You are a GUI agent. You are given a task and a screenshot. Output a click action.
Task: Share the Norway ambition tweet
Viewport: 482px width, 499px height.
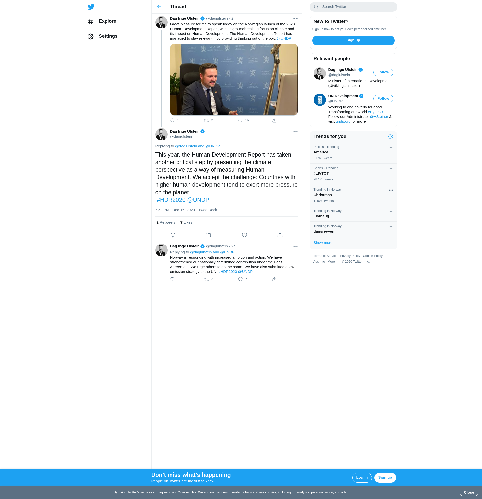pos(274,279)
